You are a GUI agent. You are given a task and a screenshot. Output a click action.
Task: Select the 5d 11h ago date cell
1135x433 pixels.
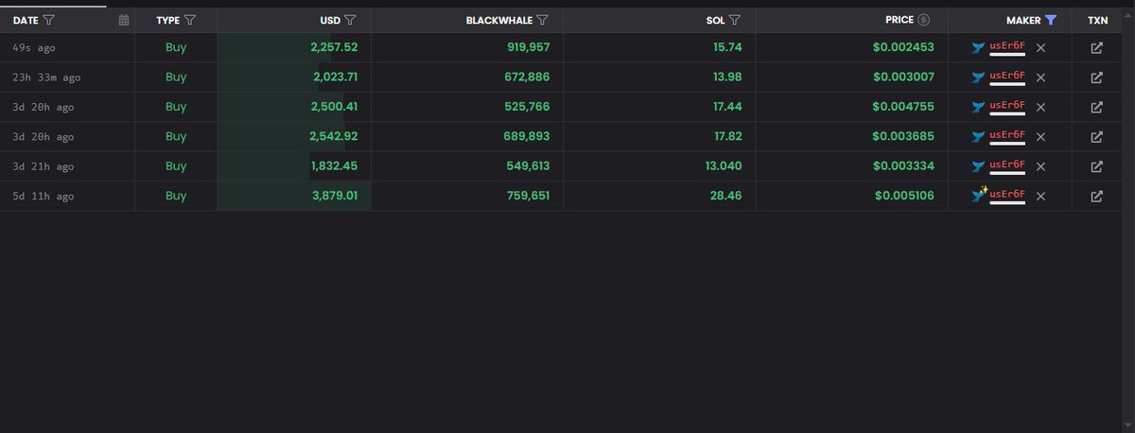pyautogui.click(x=44, y=197)
